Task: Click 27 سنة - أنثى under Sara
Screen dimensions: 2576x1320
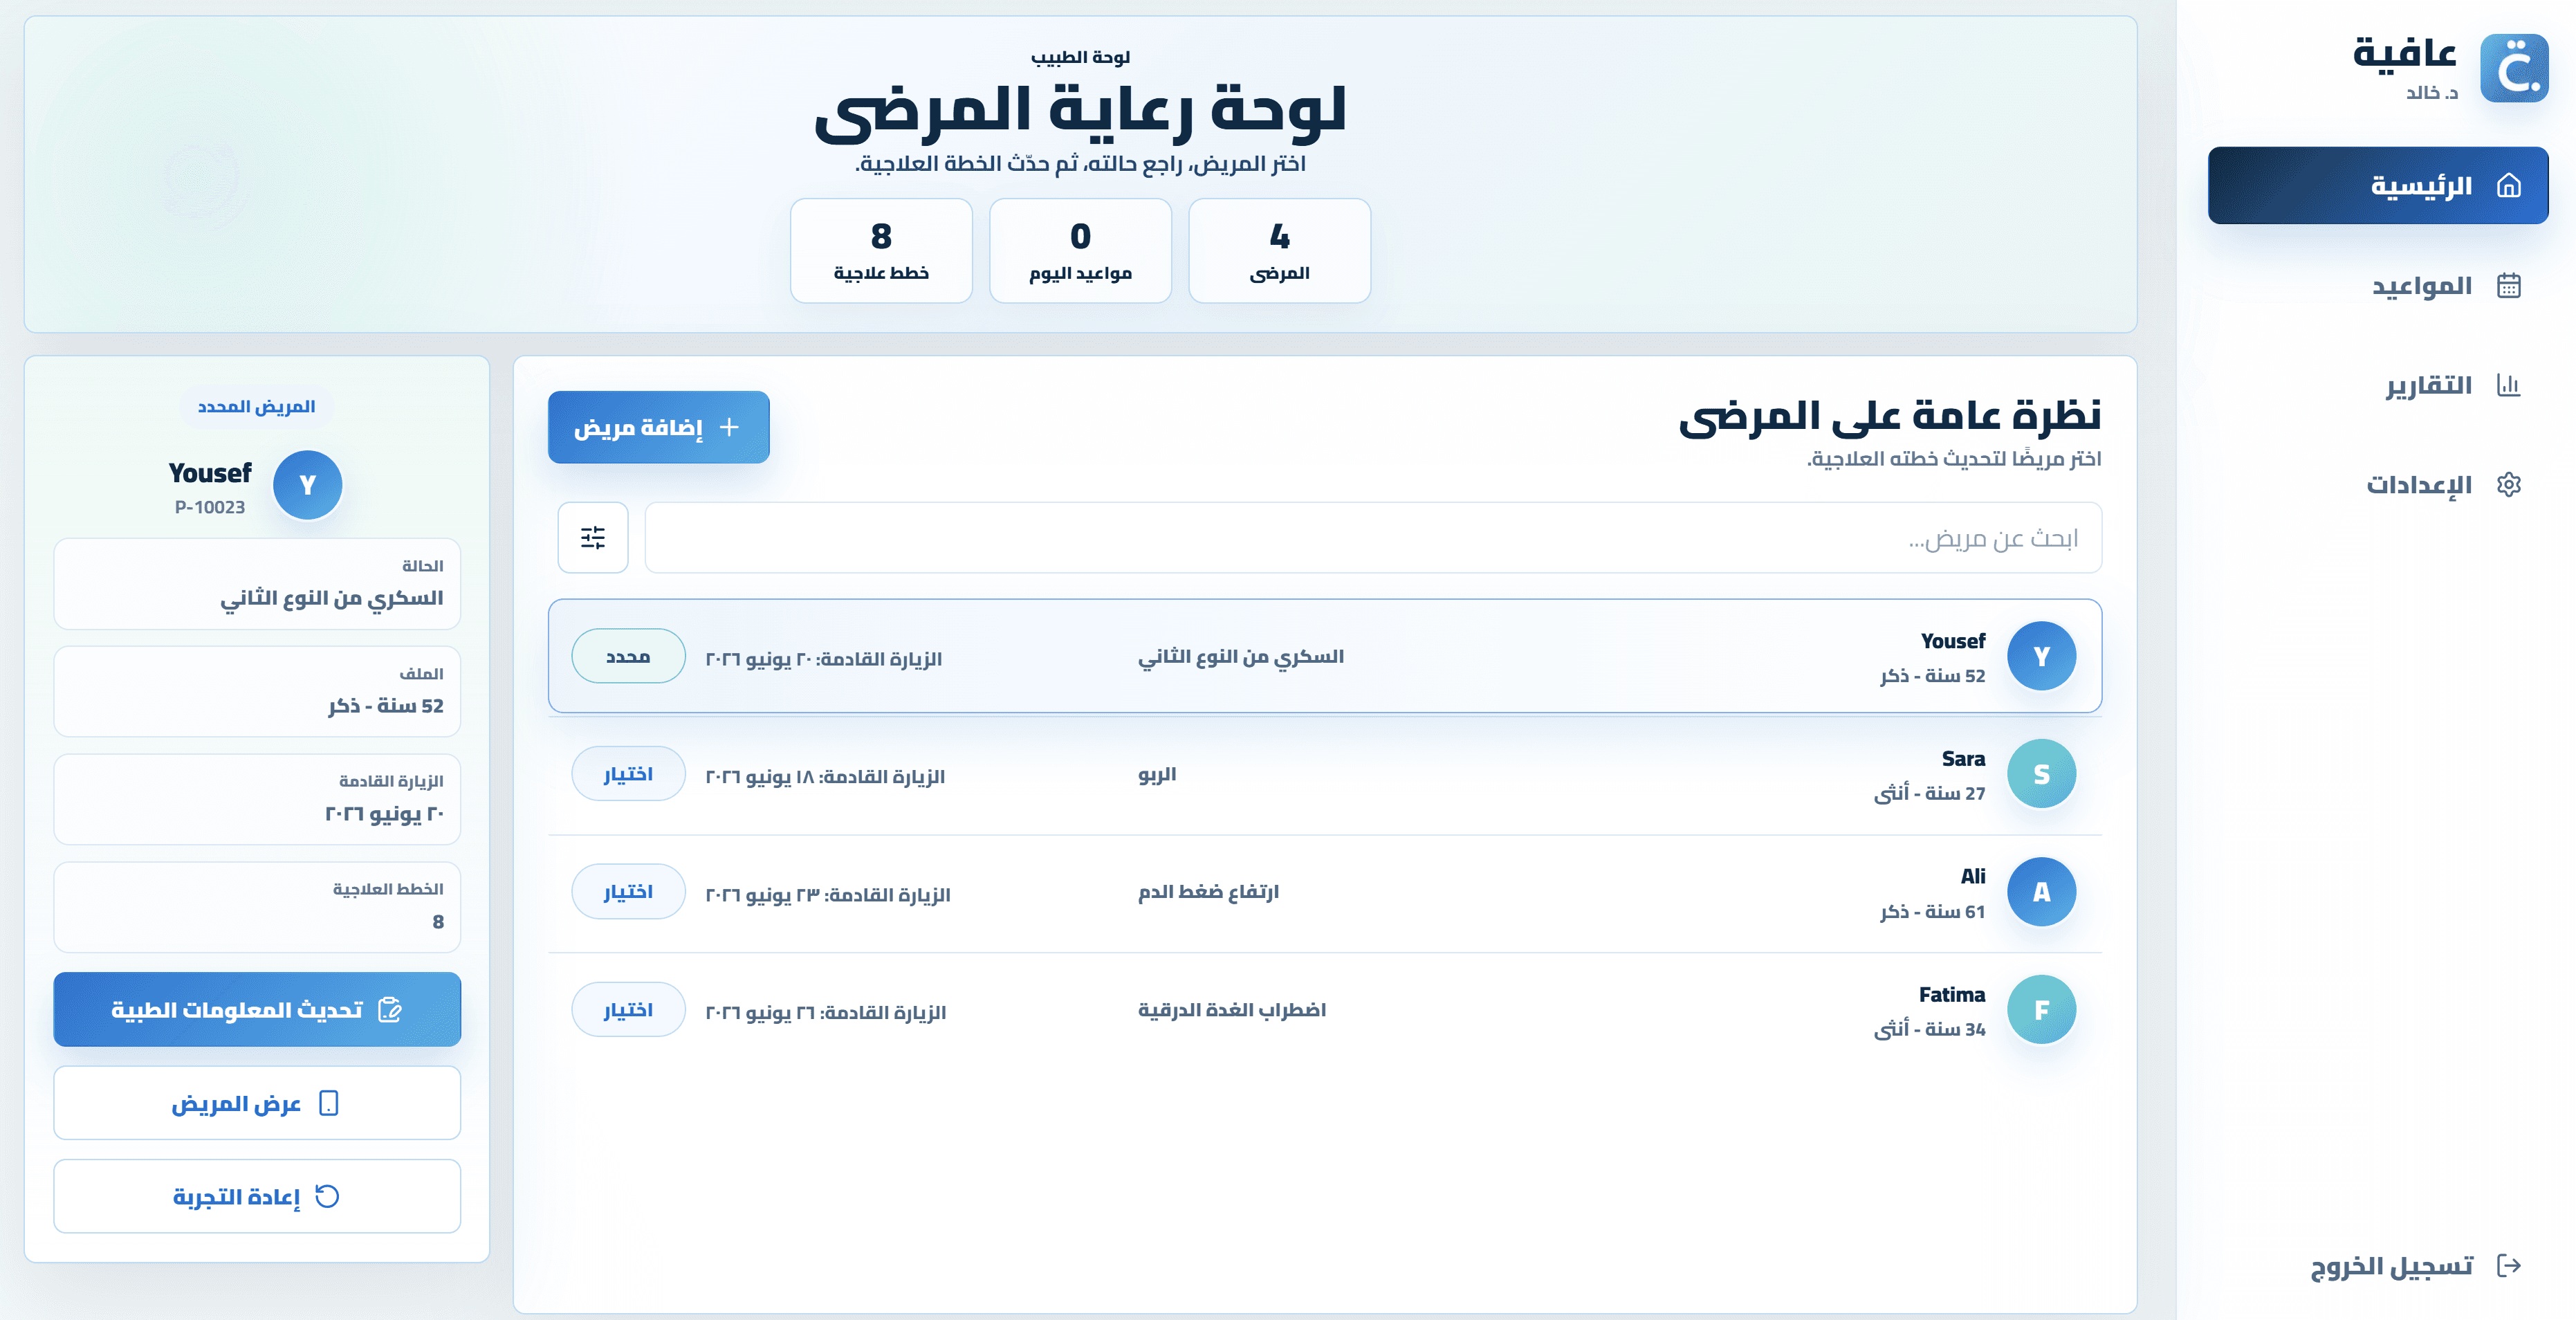Action: (1929, 793)
